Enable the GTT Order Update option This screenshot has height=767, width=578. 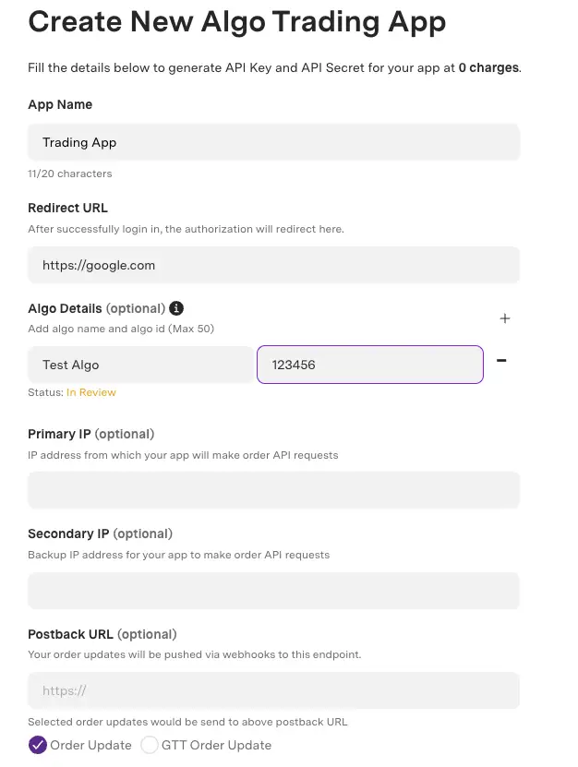[150, 745]
